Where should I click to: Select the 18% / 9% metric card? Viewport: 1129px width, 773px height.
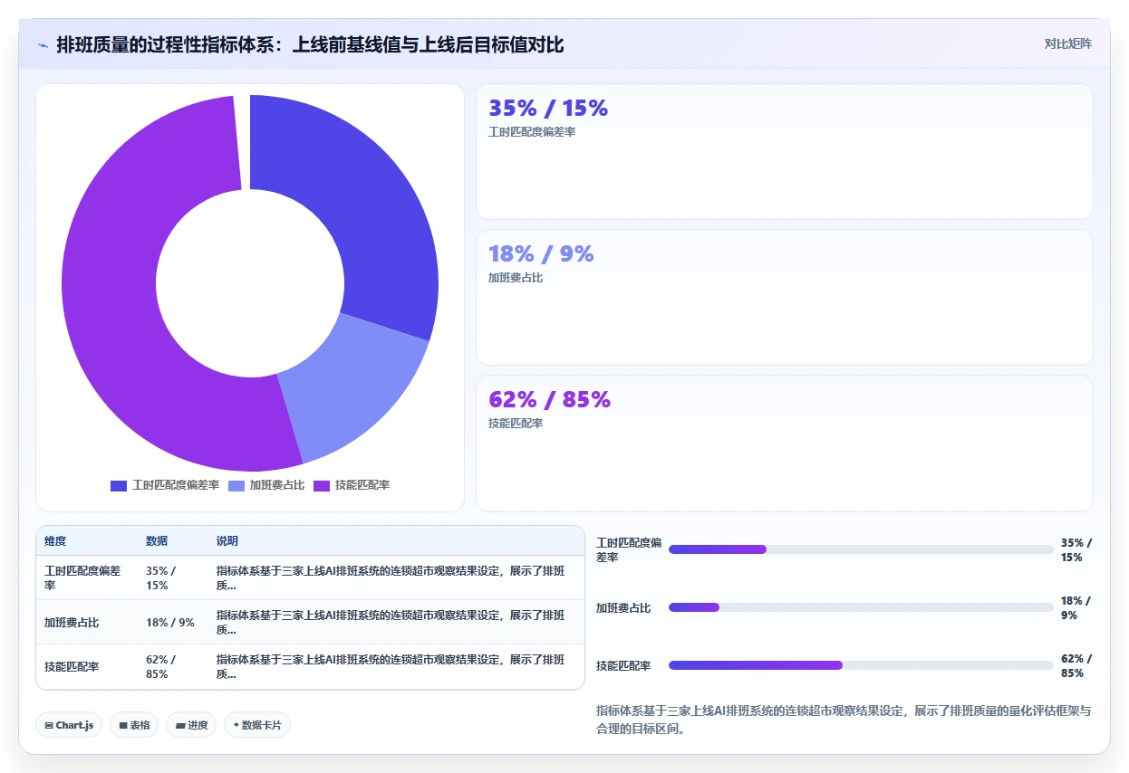coord(785,297)
